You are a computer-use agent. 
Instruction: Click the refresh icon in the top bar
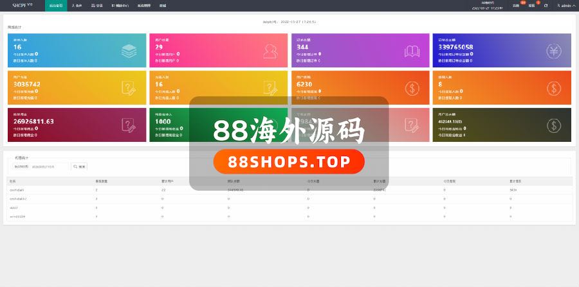[x=546, y=5]
